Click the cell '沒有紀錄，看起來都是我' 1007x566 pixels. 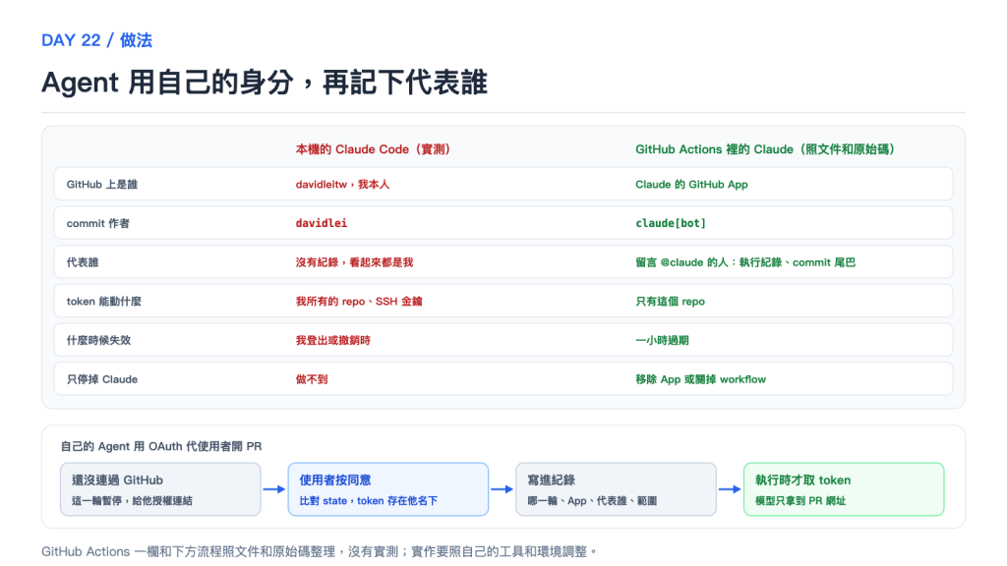(354, 262)
